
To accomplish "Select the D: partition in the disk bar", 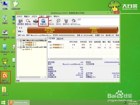I will click(x=95, y=30).
